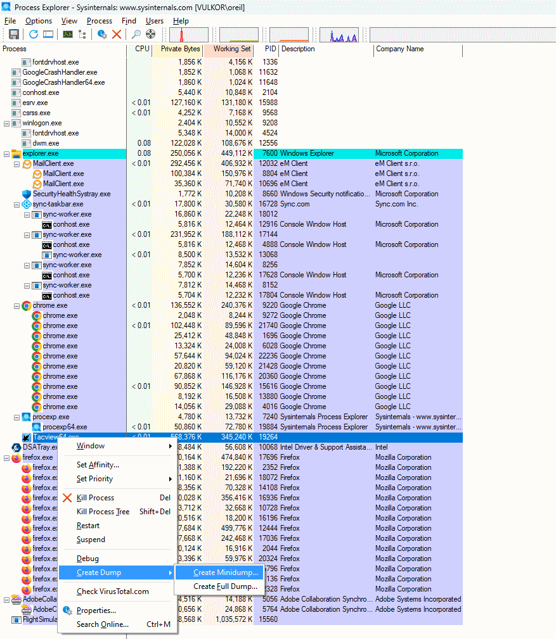Collapse the sync-worker.exe node with PID 18012

pos(27,215)
